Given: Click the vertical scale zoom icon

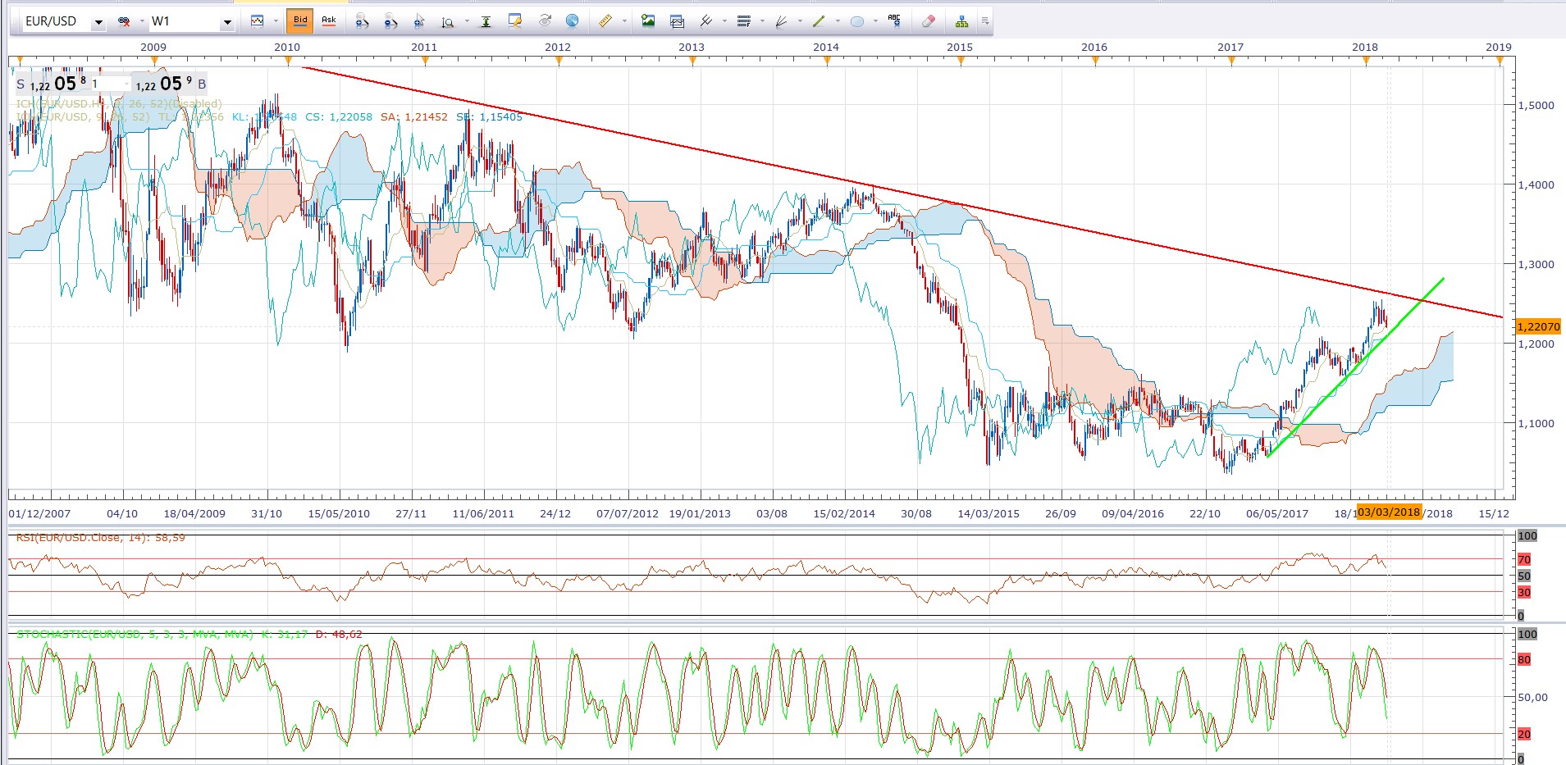Looking at the screenshot, I should pos(448,21).
